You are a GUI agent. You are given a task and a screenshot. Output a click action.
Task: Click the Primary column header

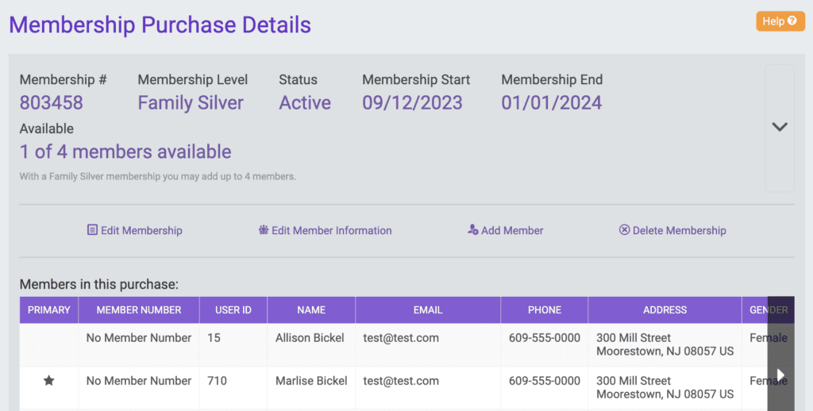point(48,310)
